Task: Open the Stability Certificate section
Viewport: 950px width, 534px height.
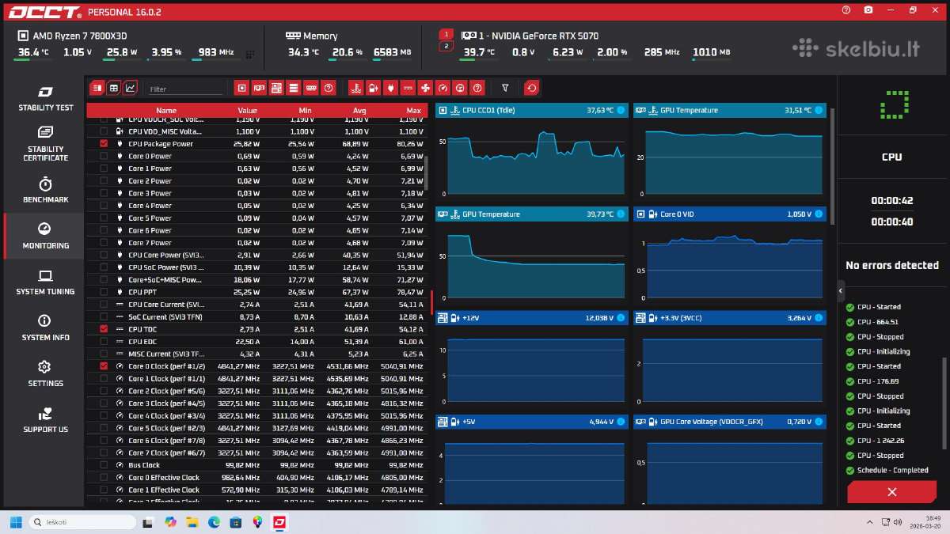Action: (45, 144)
